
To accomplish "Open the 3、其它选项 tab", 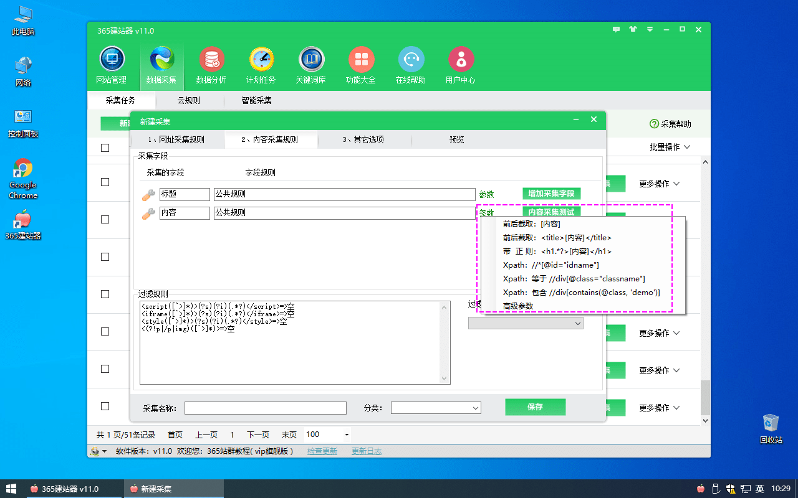I will (365, 139).
